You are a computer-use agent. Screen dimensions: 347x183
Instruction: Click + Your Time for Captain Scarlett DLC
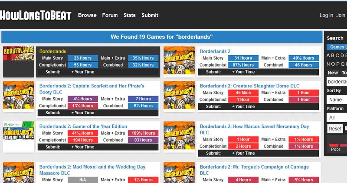tap(83, 113)
